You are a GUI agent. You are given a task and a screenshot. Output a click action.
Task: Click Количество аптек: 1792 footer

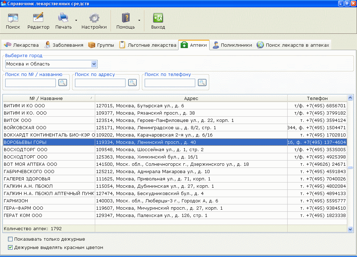(x=33, y=228)
